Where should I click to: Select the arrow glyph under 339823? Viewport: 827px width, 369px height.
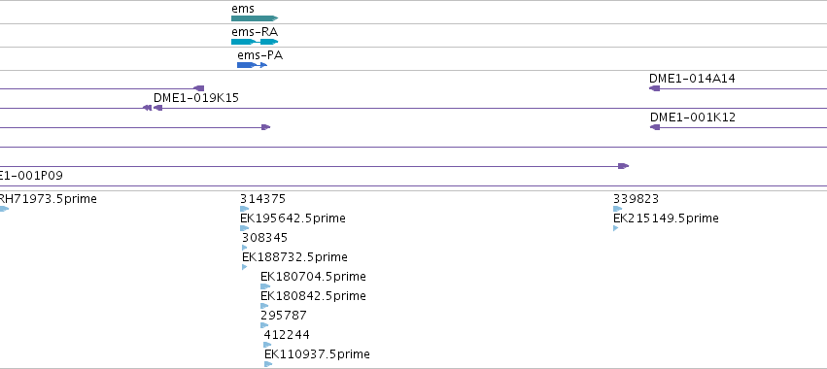click(617, 210)
